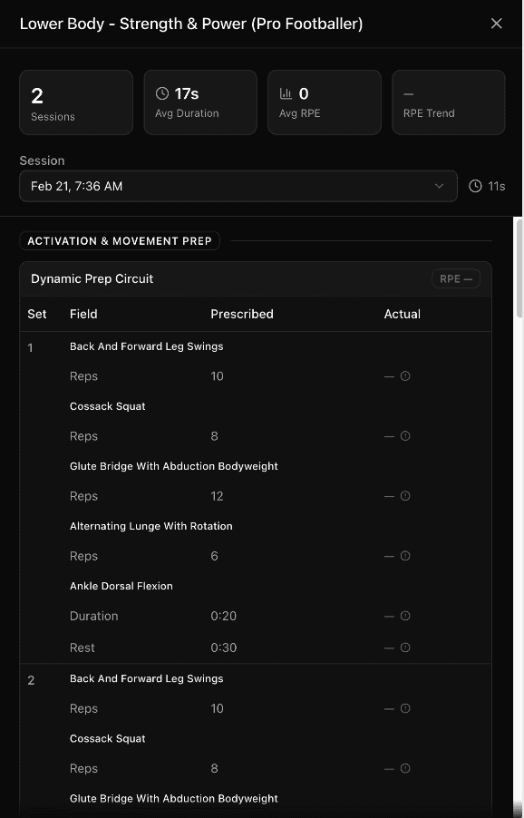This screenshot has width=524, height=818.
Task: Click the info icon for Leg Swings actual reps
Action: [x=404, y=375]
